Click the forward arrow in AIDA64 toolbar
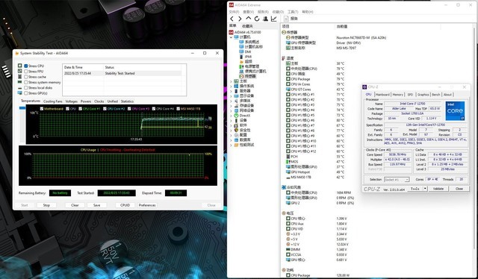The width and height of the screenshot is (478, 279). click(240, 19)
